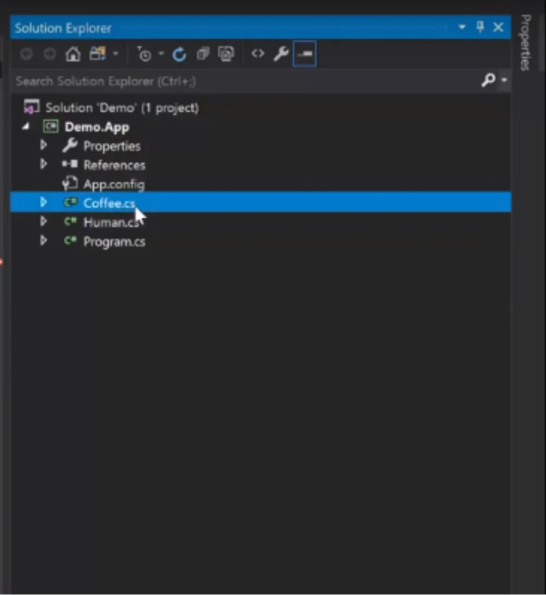Open the search options dropdown arrow
The width and height of the screenshot is (546, 595).
click(504, 80)
